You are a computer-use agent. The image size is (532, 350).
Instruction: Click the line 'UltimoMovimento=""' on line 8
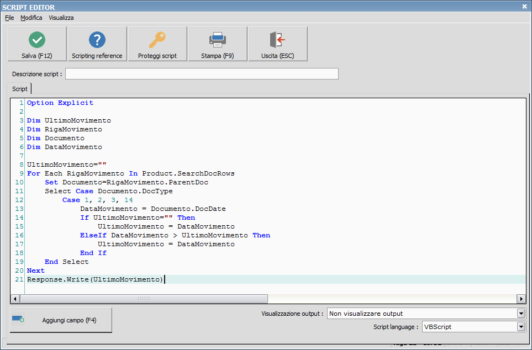(67, 165)
